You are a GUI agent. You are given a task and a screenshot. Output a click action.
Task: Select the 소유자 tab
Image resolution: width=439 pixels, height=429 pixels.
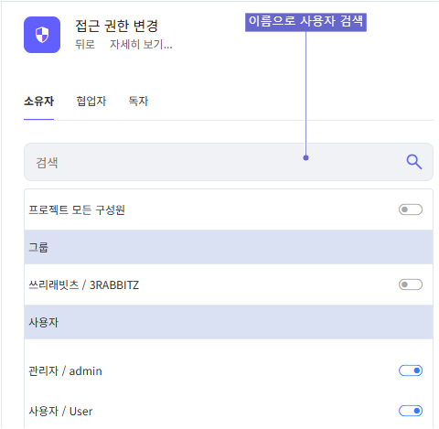[39, 101]
